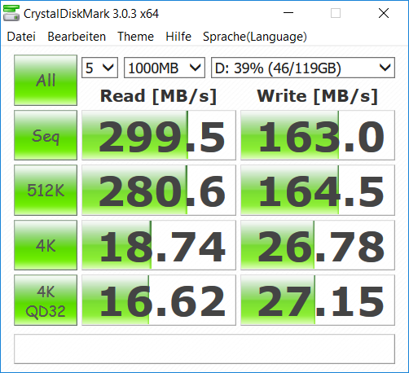Image resolution: width=409 pixels, height=373 pixels.
Task: Click the Write [MB/s] column header
Action: [x=318, y=96]
